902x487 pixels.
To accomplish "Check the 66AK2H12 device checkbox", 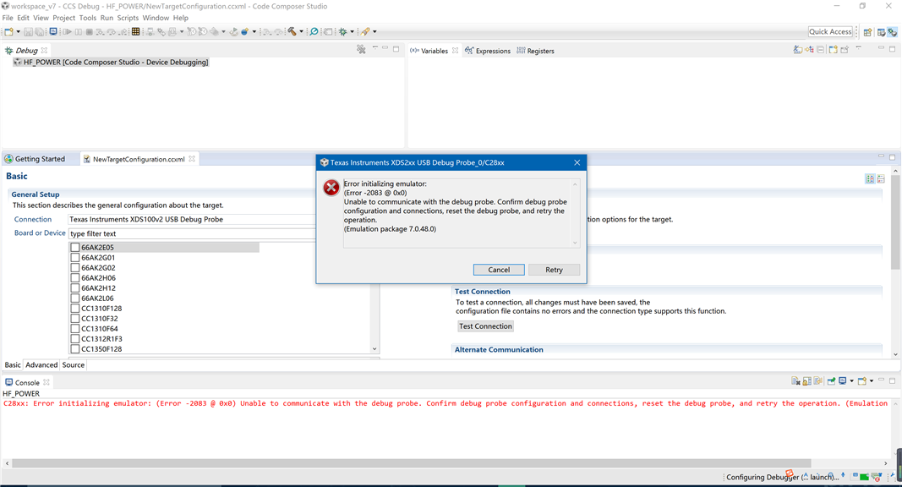I will [74, 287].
